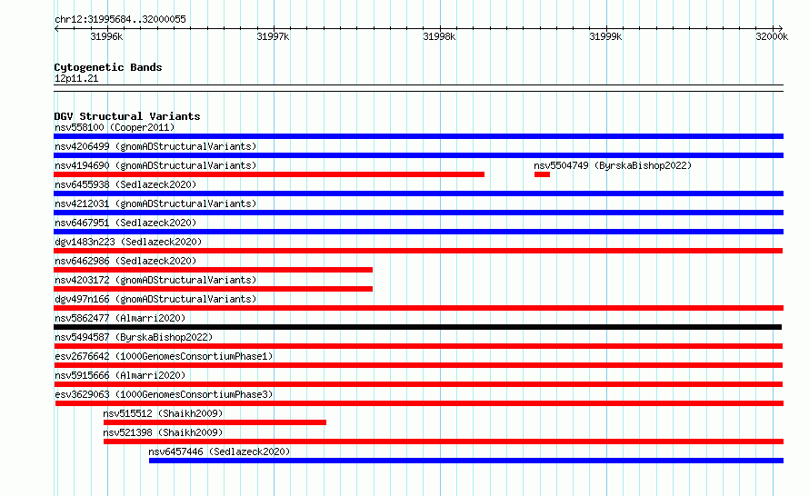Click the red bar under nsv521398
The image size is (809, 496).
(444, 441)
